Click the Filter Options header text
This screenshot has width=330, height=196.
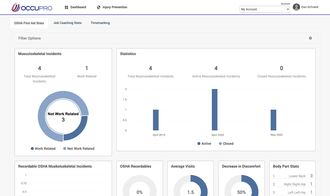tap(29, 38)
